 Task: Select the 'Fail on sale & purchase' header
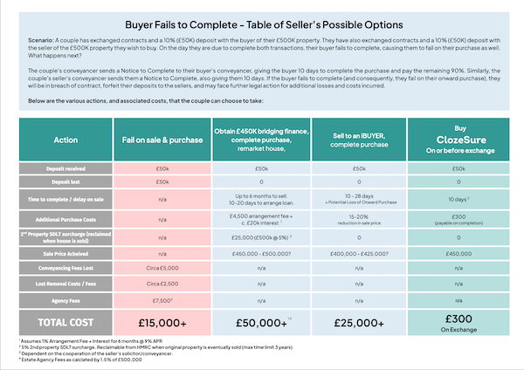[x=163, y=137]
